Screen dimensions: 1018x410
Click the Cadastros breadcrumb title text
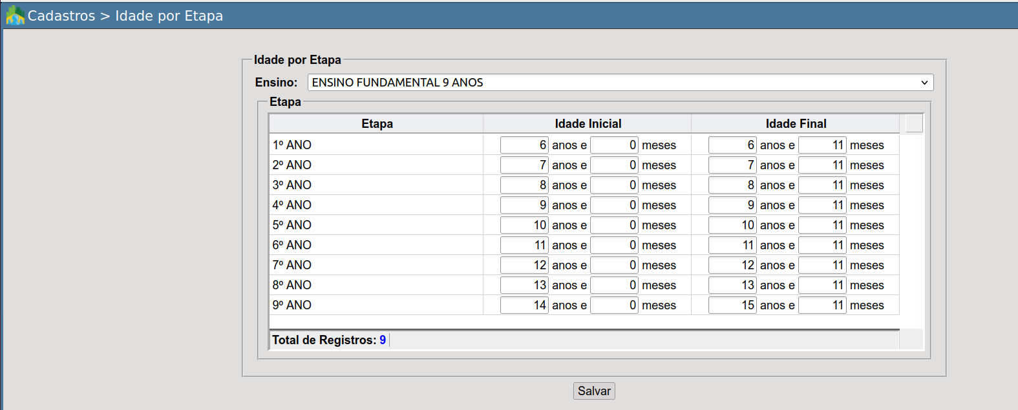[x=61, y=16]
